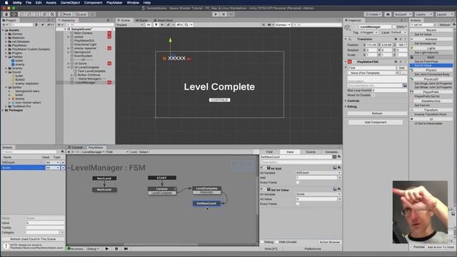457x257 pixels.
Task: Click the Action Browser button
Action: click(330, 242)
